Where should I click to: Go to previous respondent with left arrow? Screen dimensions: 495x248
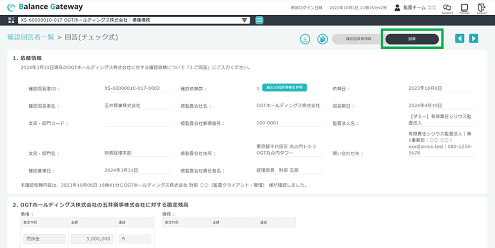point(460,38)
